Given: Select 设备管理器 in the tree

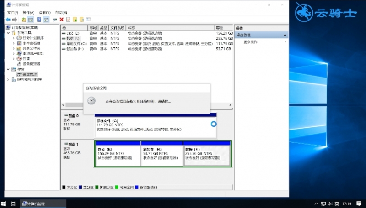Looking at the screenshot, I should click(x=31, y=64).
